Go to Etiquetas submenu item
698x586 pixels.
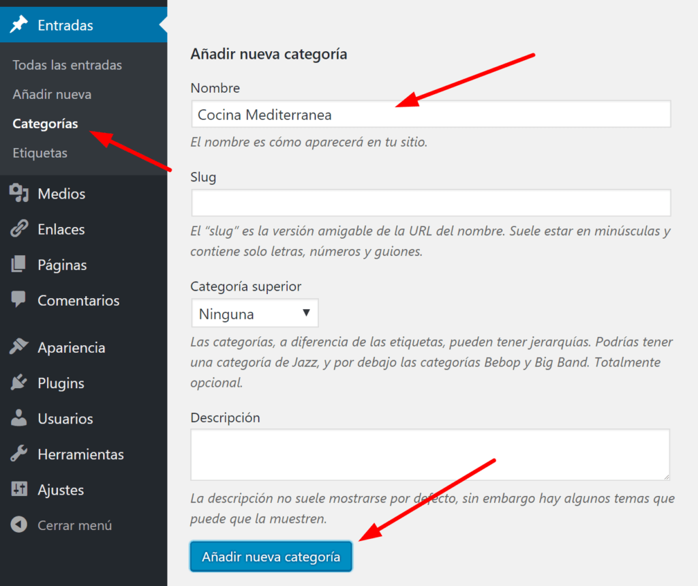coord(40,153)
